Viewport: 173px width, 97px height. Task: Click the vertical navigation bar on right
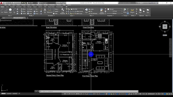(x=170, y=48)
